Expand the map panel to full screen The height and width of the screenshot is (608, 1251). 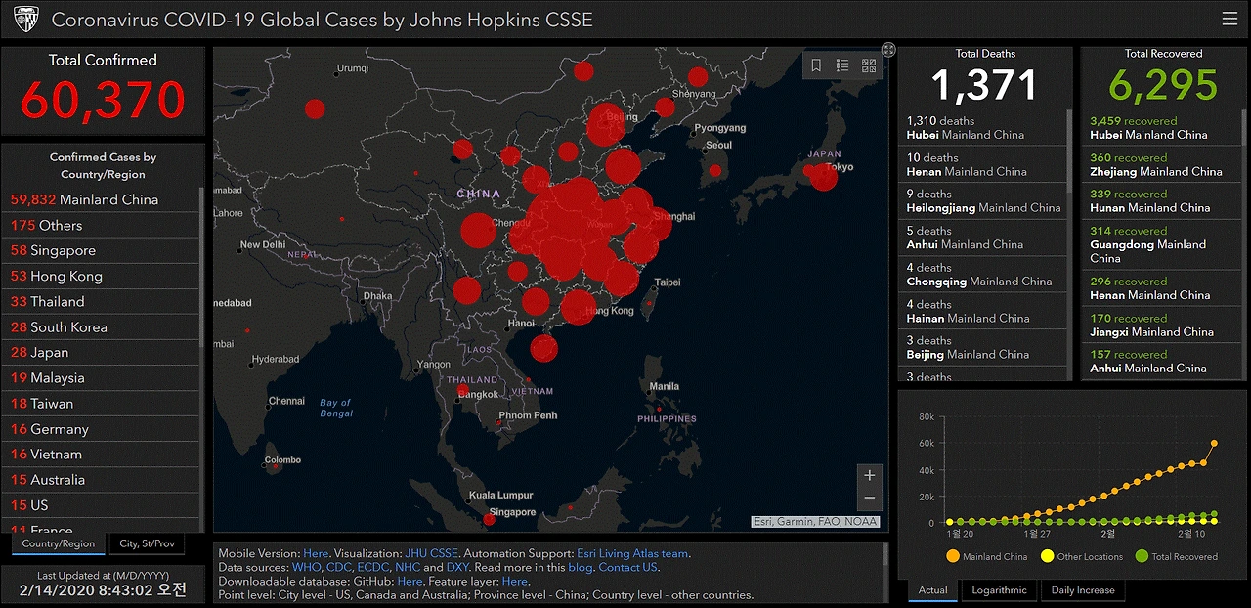888,50
